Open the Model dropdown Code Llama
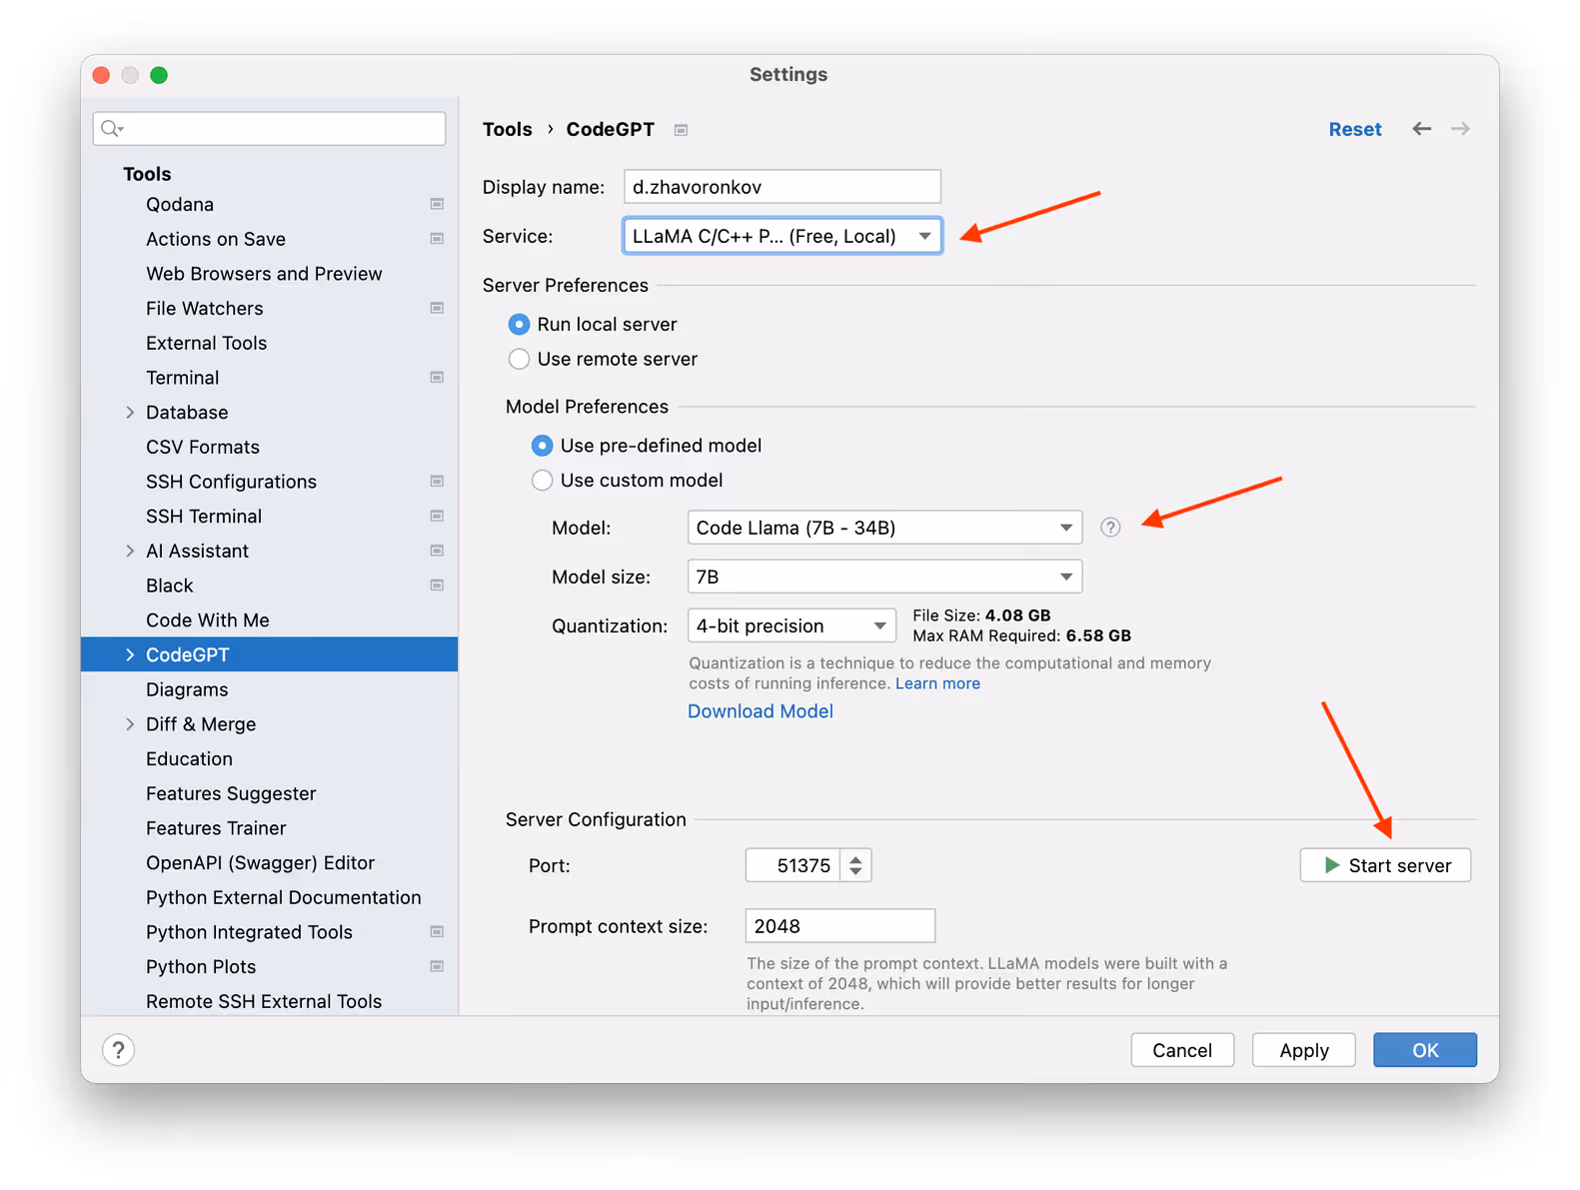The height and width of the screenshot is (1190, 1580). tap(884, 528)
